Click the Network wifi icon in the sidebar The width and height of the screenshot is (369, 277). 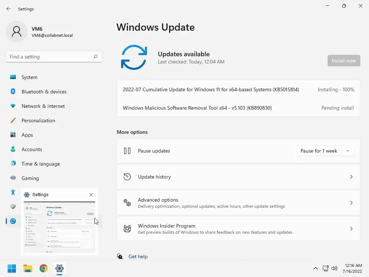click(13, 106)
